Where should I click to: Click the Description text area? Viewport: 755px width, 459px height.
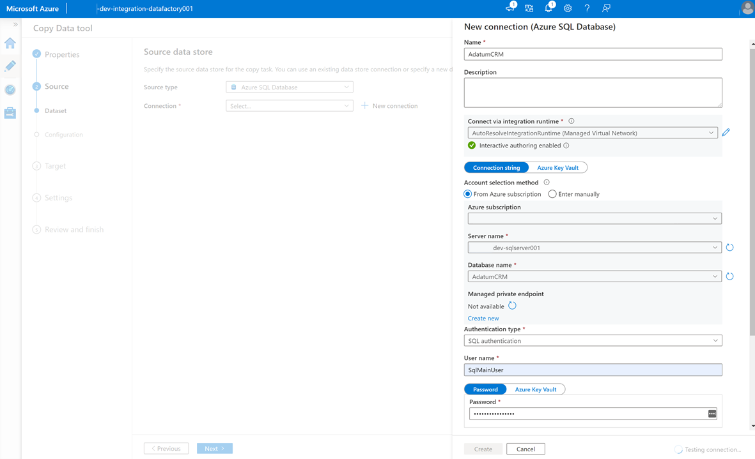pyautogui.click(x=593, y=93)
